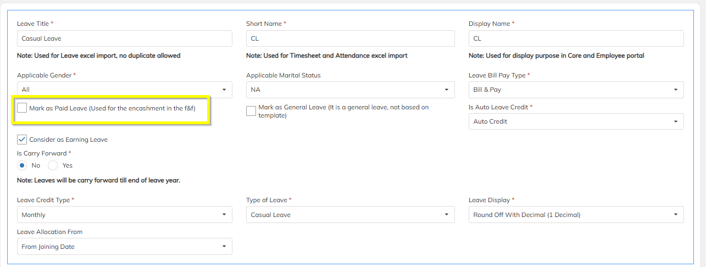Open the Applicable Gender dropdown
The width and height of the screenshot is (706, 267).
click(x=124, y=90)
